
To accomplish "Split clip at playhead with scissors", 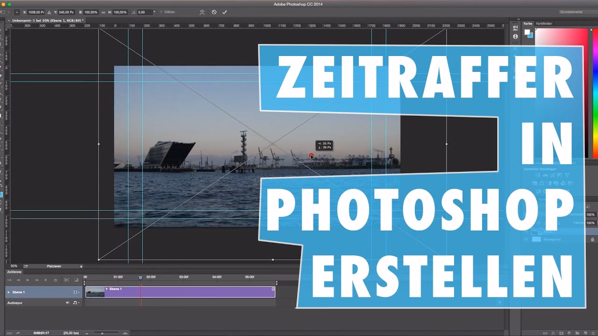I will tap(67, 280).
